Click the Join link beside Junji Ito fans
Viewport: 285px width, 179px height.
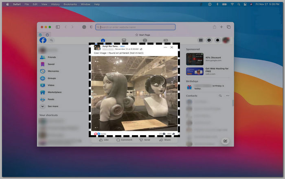122,47
